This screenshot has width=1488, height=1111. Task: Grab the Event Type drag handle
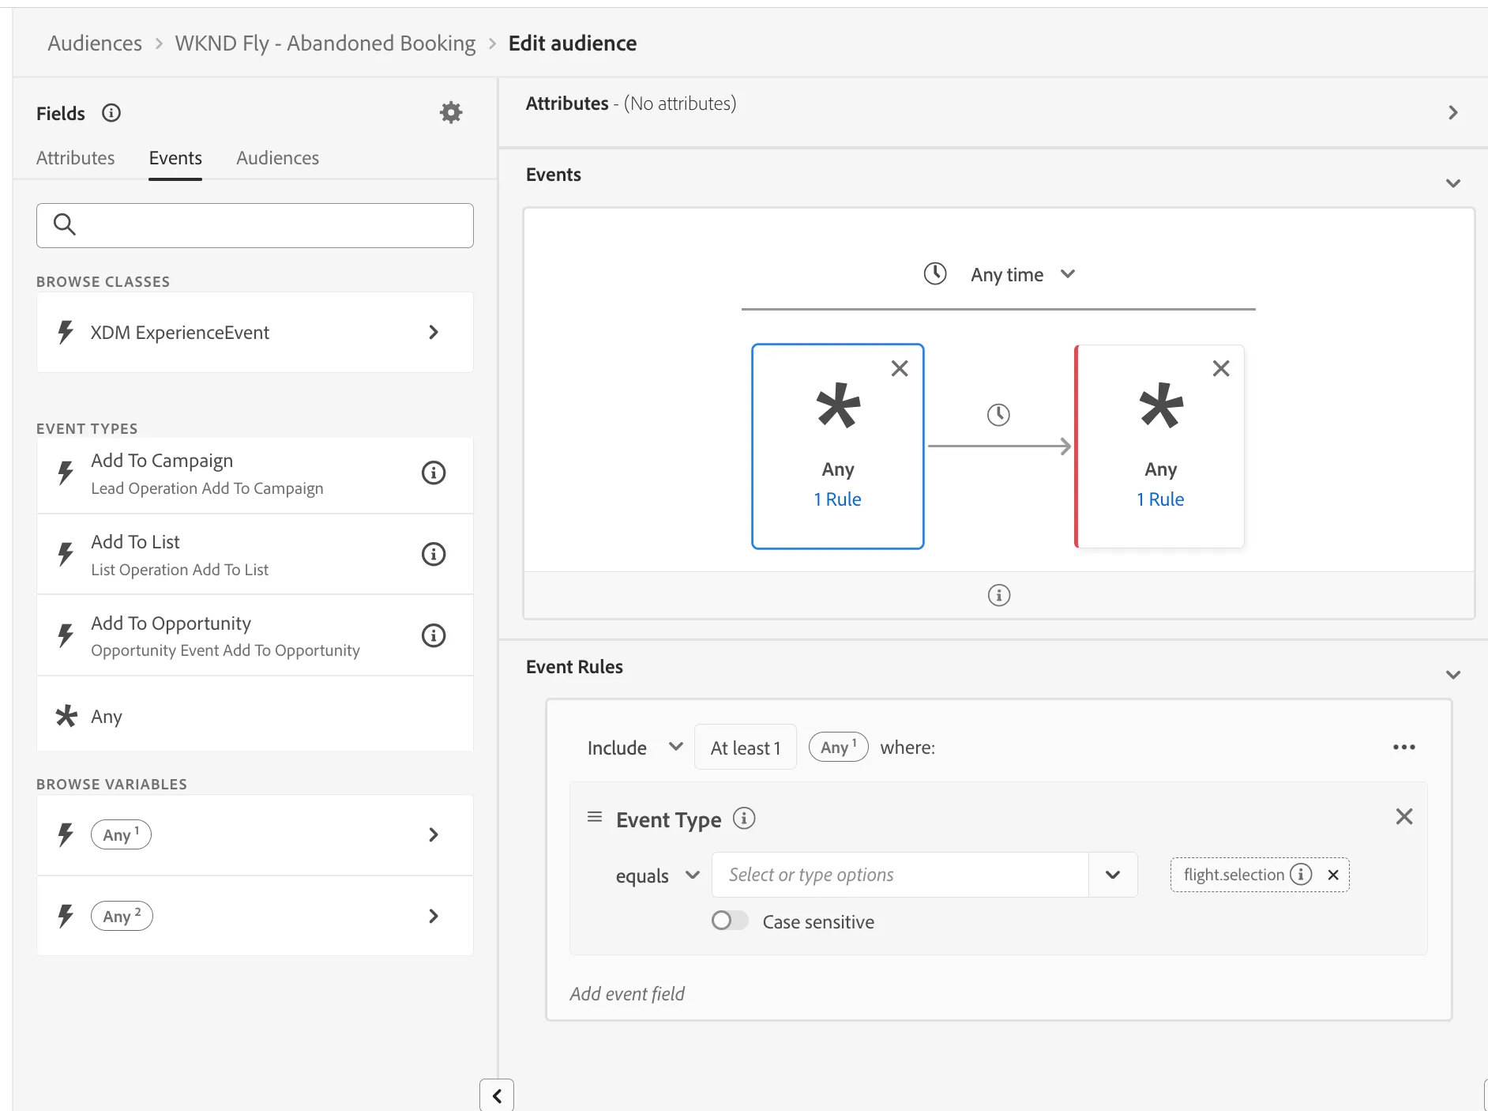coord(595,817)
